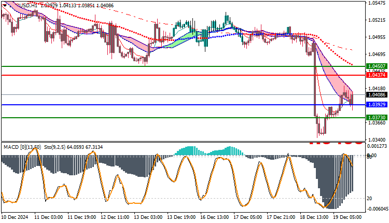
Task: Click the red 1.04374 price label
Action: [x=377, y=75]
